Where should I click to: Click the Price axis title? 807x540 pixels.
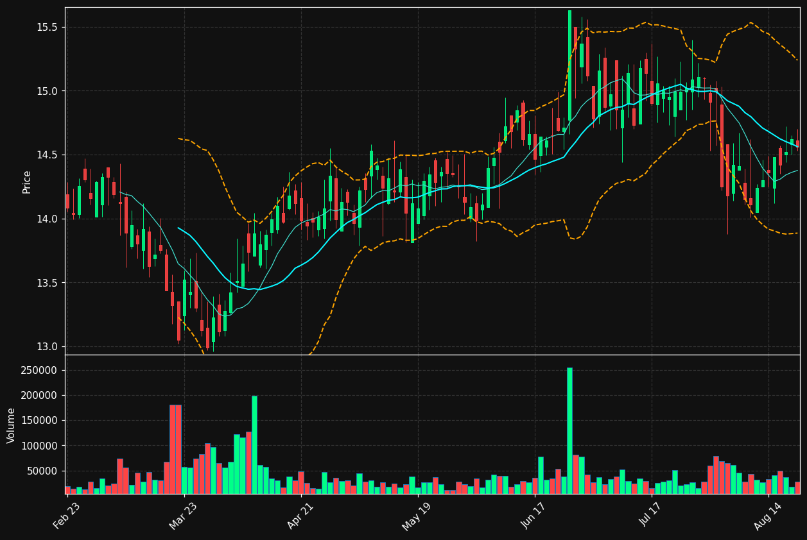[x=27, y=181]
